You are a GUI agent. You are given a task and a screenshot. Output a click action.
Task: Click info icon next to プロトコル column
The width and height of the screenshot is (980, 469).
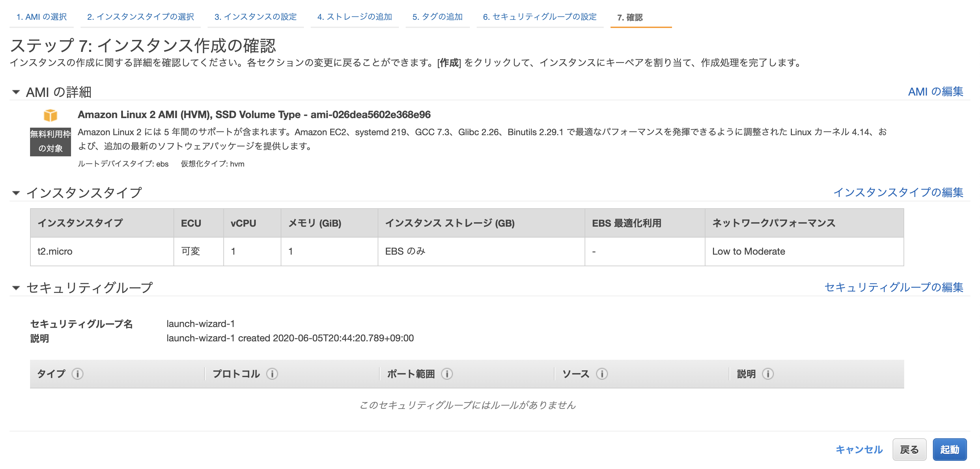tap(272, 374)
